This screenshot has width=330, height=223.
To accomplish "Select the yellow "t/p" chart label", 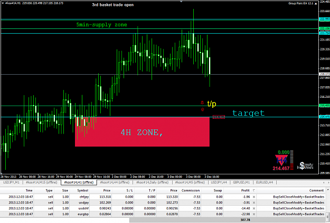I will pyautogui.click(x=212, y=104).
